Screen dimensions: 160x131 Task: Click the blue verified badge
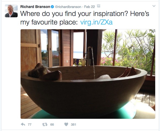(52, 7)
